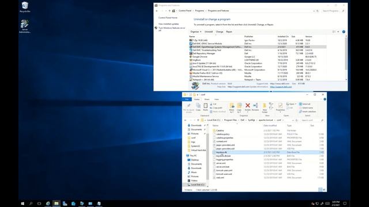The width and height of the screenshot is (369, 207).
Task: Click Programs and Features help icon
Action: [344, 32]
